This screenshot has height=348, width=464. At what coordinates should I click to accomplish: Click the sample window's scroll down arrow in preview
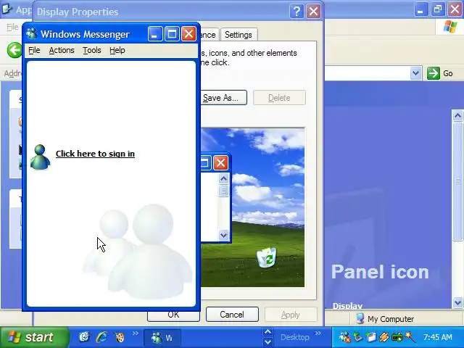click(x=223, y=235)
